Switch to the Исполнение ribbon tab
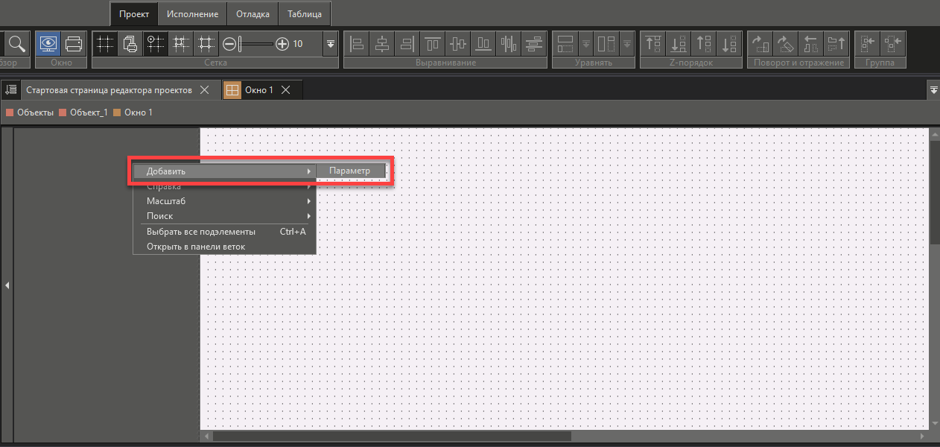The width and height of the screenshot is (940, 447). (x=192, y=13)
